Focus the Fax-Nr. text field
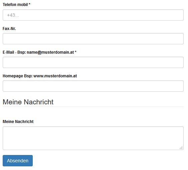Screen dimensions: 188x170 click(x=93, y=39)
